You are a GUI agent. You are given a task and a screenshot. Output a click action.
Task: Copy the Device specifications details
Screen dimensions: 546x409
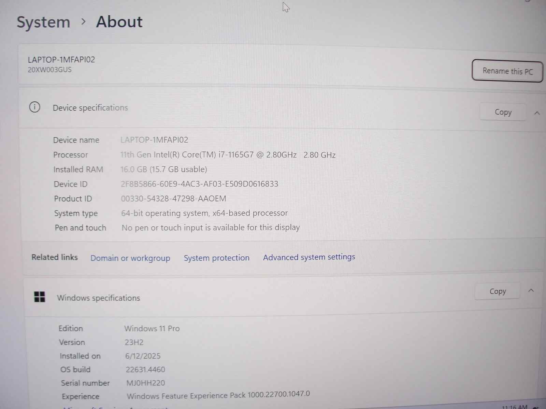[503, 112]
